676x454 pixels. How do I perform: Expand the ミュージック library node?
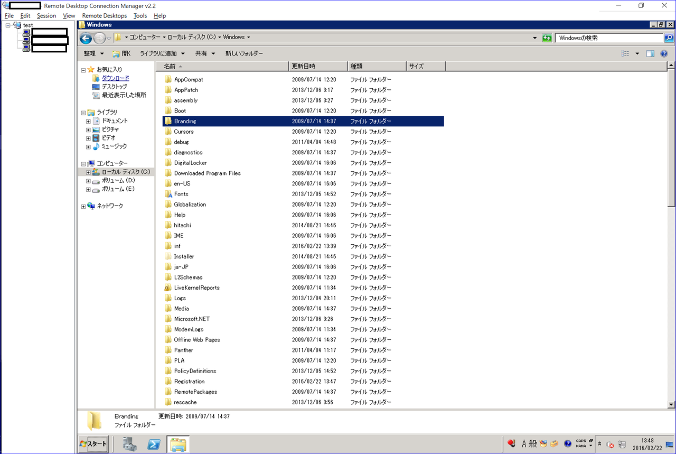88,146
